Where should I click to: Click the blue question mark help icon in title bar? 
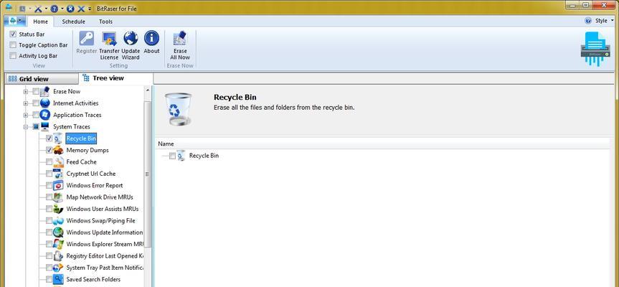pos(55,9)
